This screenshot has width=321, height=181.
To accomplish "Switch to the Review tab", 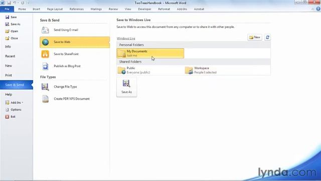I will (x=113, y=9).
